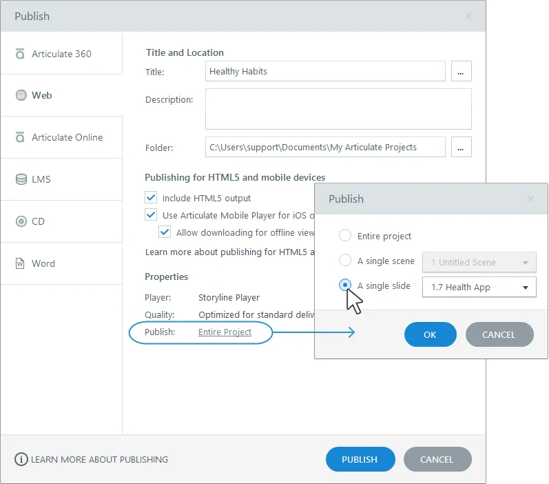The width and height of the screenshot is (549, 484).
Task: Toggle Include HTML5 output checkbox
Action: (x=151, y=198)
